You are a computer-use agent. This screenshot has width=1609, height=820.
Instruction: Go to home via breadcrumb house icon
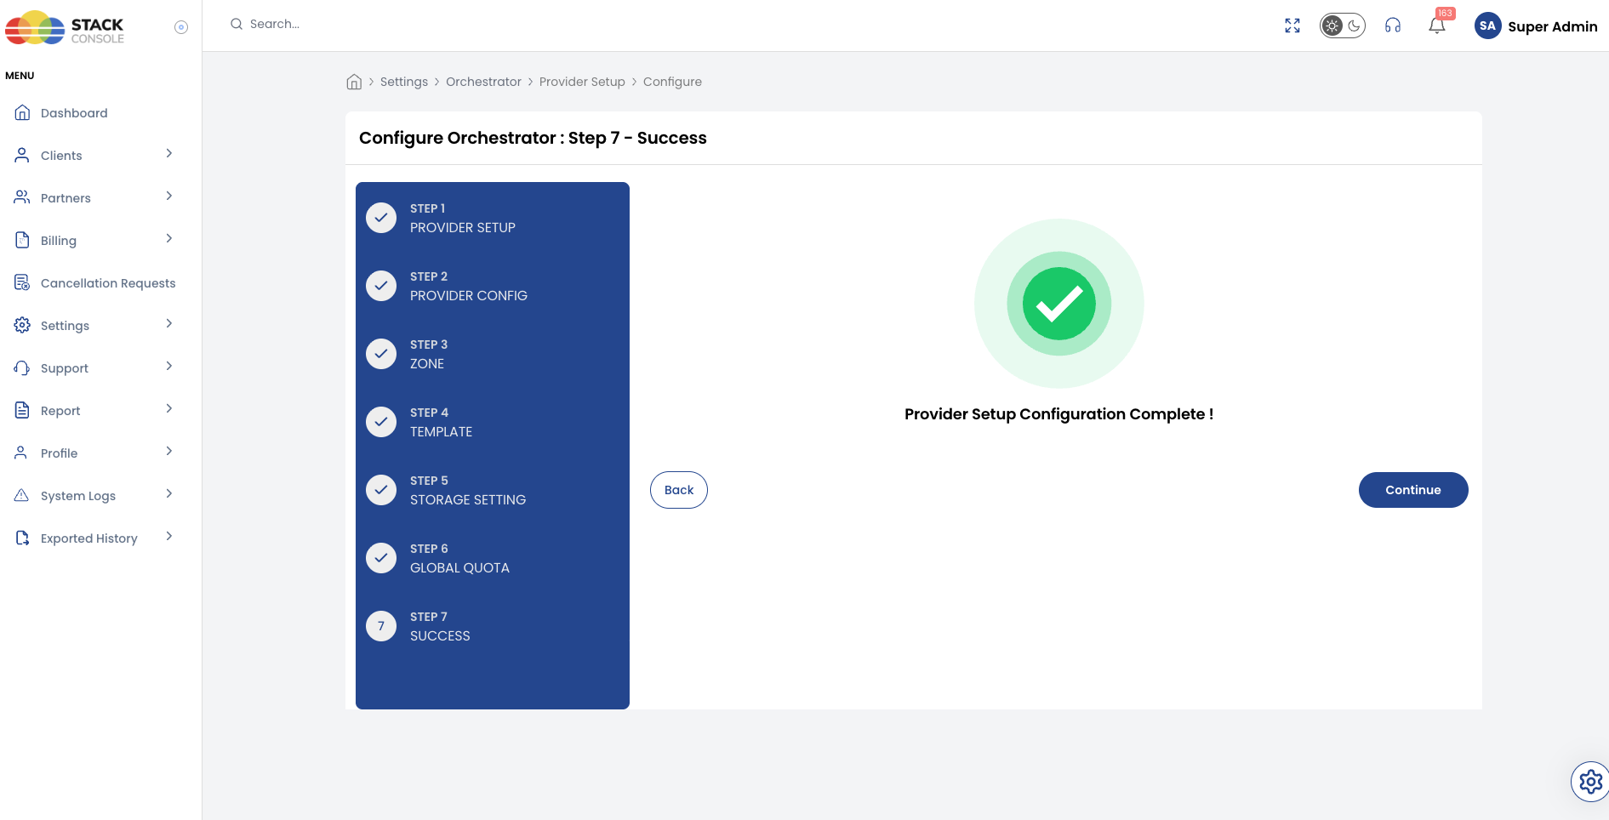(354, 82)
